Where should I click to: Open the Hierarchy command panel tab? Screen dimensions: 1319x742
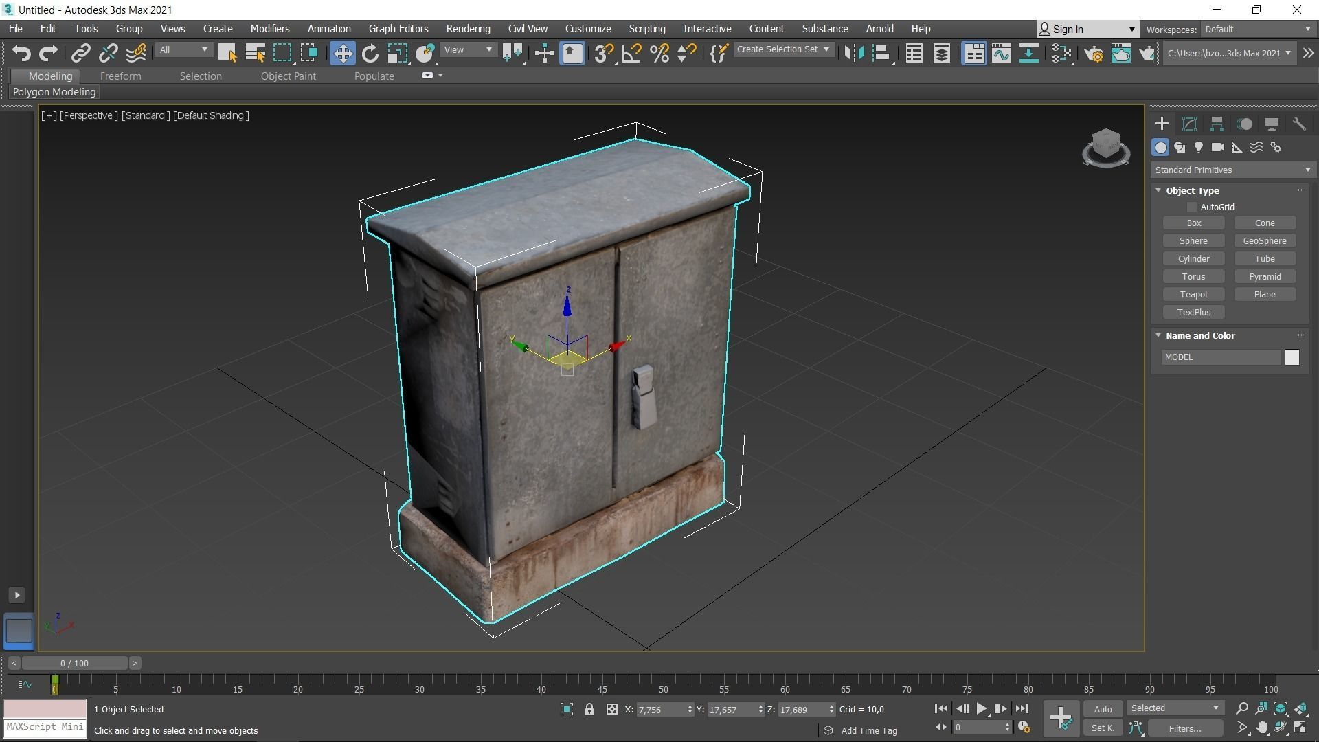[1217, 124]
